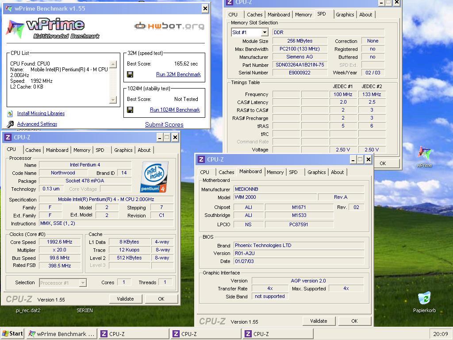Click the floppy save icon beside Run 32M Benchmark
Image resolution: width=453 pixels, height=340 pixels.
(130, 74)
